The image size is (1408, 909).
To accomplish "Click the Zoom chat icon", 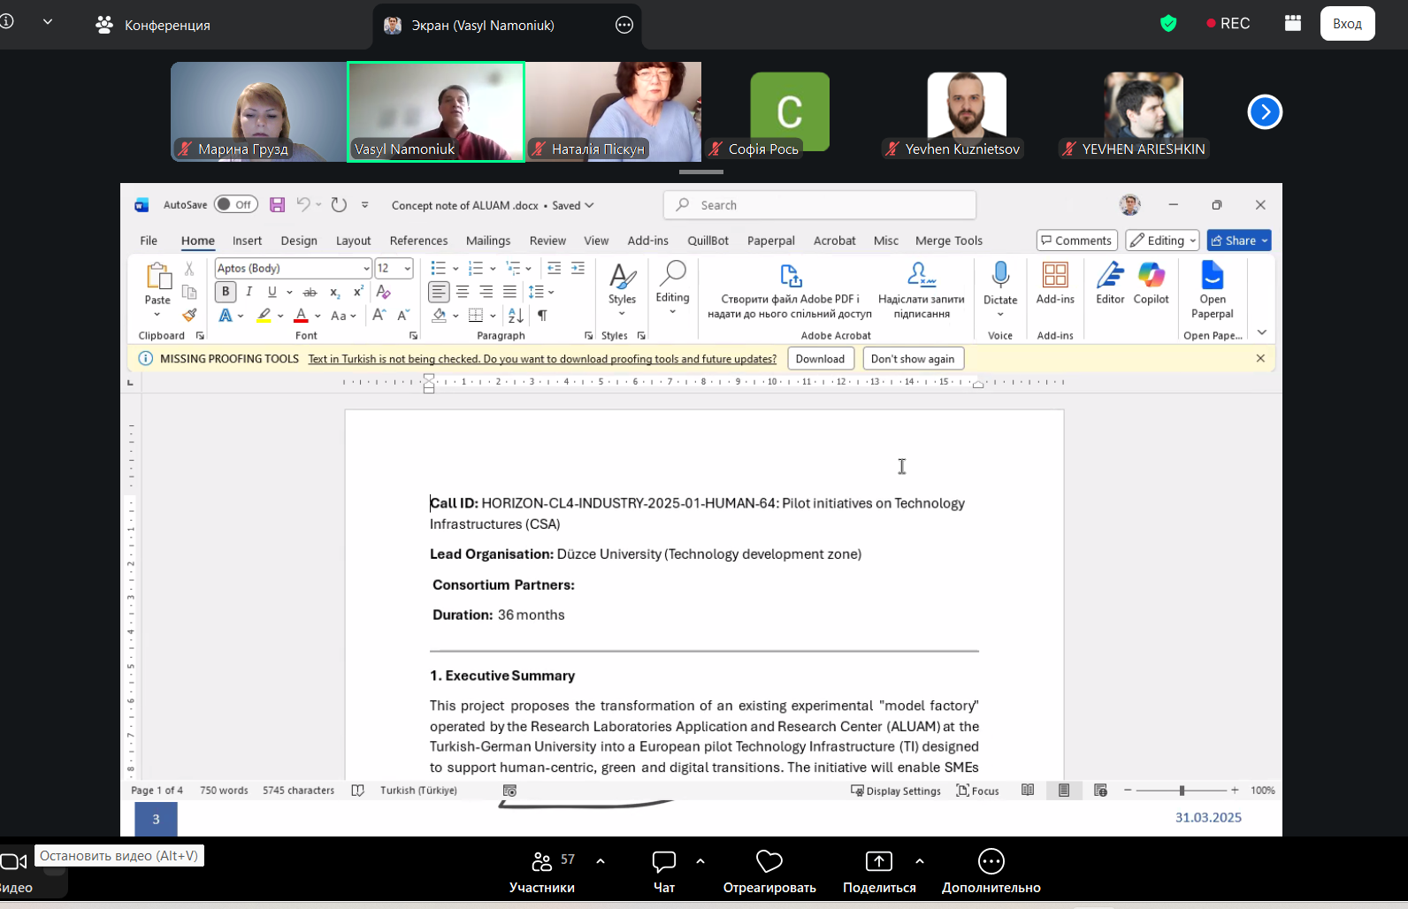I will pyautogui.click(x=663, y=861).
